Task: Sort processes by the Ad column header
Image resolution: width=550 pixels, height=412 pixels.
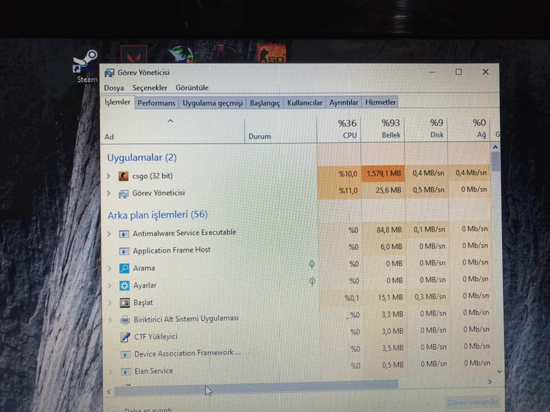Action: 173,130
